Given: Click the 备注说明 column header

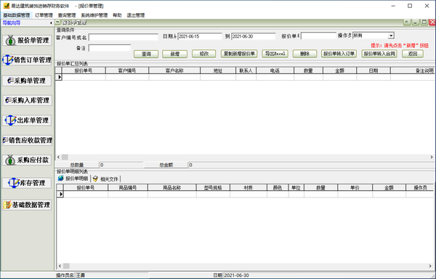Looking at the screenshot, I should click(412, 70).
